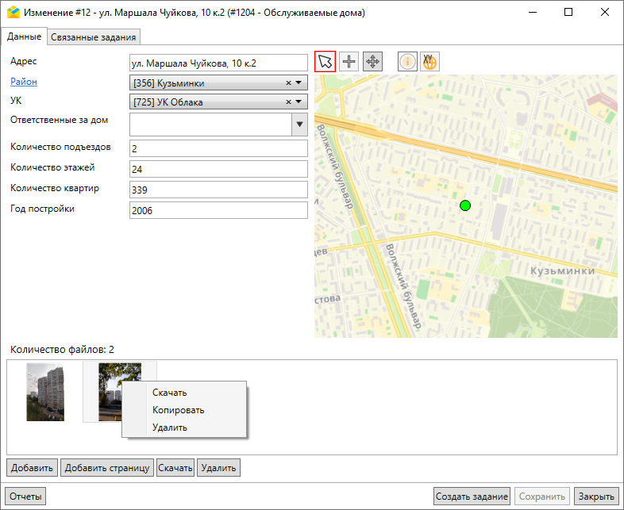
Task: Expand the УК dropdown list
Action: (x=299, y=102)
